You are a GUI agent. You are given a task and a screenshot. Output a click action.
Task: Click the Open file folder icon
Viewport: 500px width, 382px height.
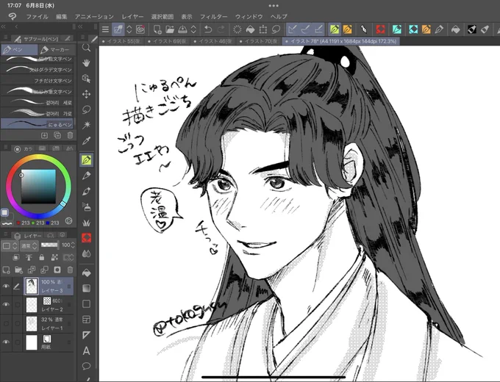click(170, 29)
